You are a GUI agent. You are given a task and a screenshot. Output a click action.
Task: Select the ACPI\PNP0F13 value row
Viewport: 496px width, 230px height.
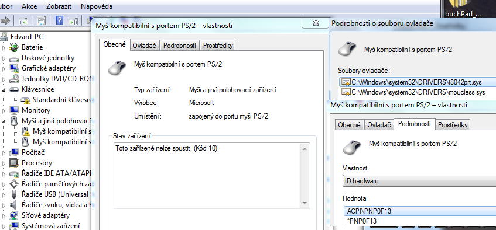point(420,211)
